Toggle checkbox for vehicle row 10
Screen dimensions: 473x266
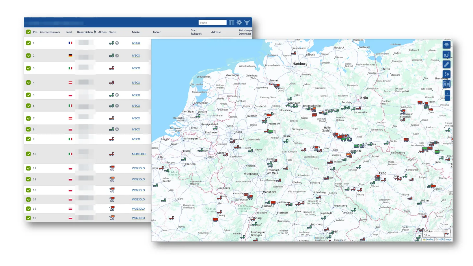click(28, 154)
